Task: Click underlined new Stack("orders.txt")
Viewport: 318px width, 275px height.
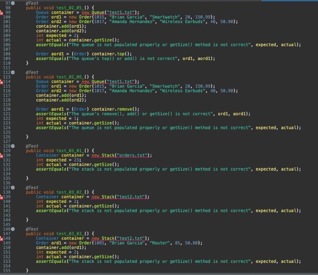Action: [120, 156]
